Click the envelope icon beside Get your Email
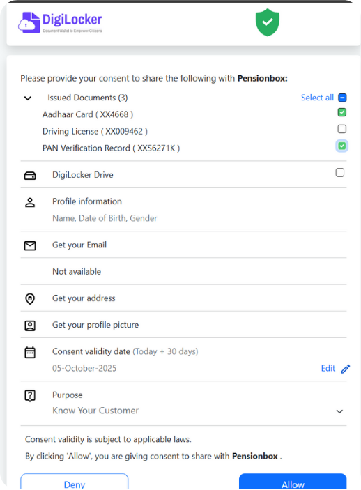This screenshot has width=361, height=490. 30,245
